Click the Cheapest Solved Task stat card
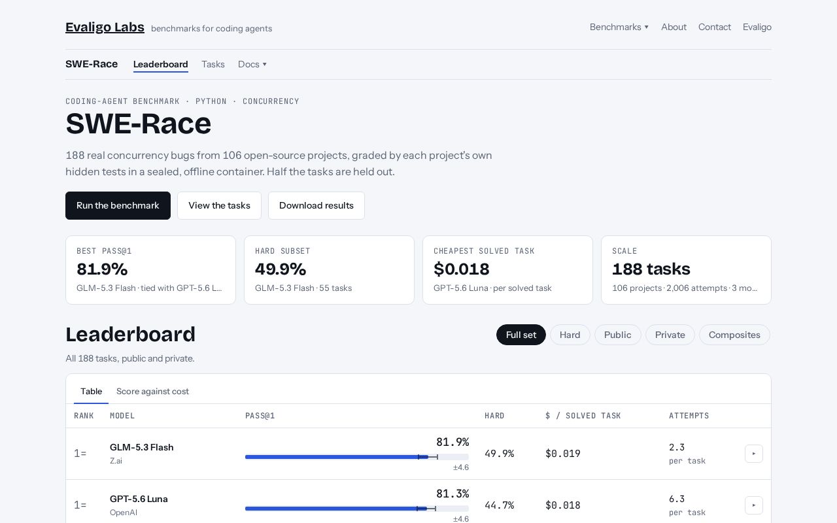Image resolution: width=837 pixels, height=523 pixels. (507, 270)
